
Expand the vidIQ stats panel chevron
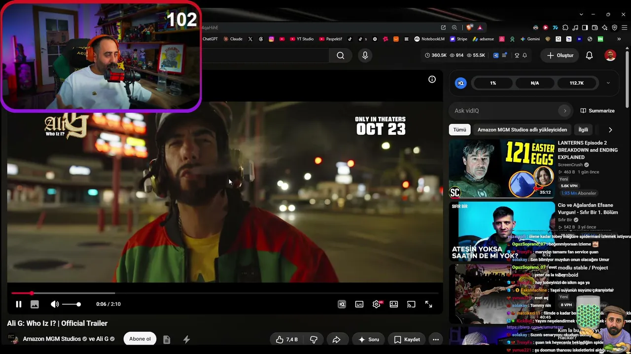point(608,83)
